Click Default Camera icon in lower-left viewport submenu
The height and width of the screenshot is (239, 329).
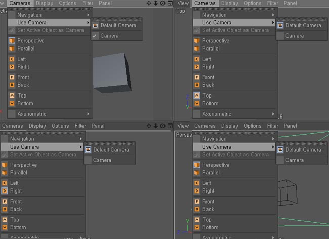click(88, 150)
